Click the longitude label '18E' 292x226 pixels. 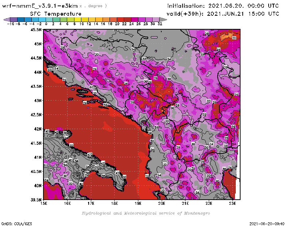point(115,203)
